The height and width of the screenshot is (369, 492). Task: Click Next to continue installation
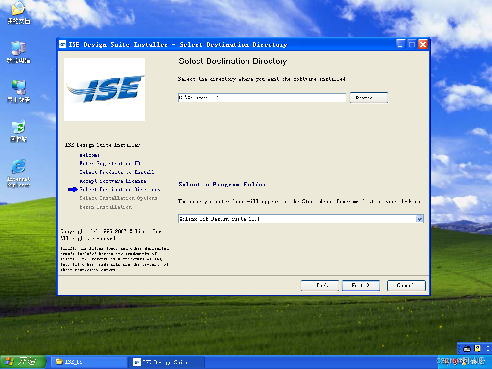tap(360, 285)
